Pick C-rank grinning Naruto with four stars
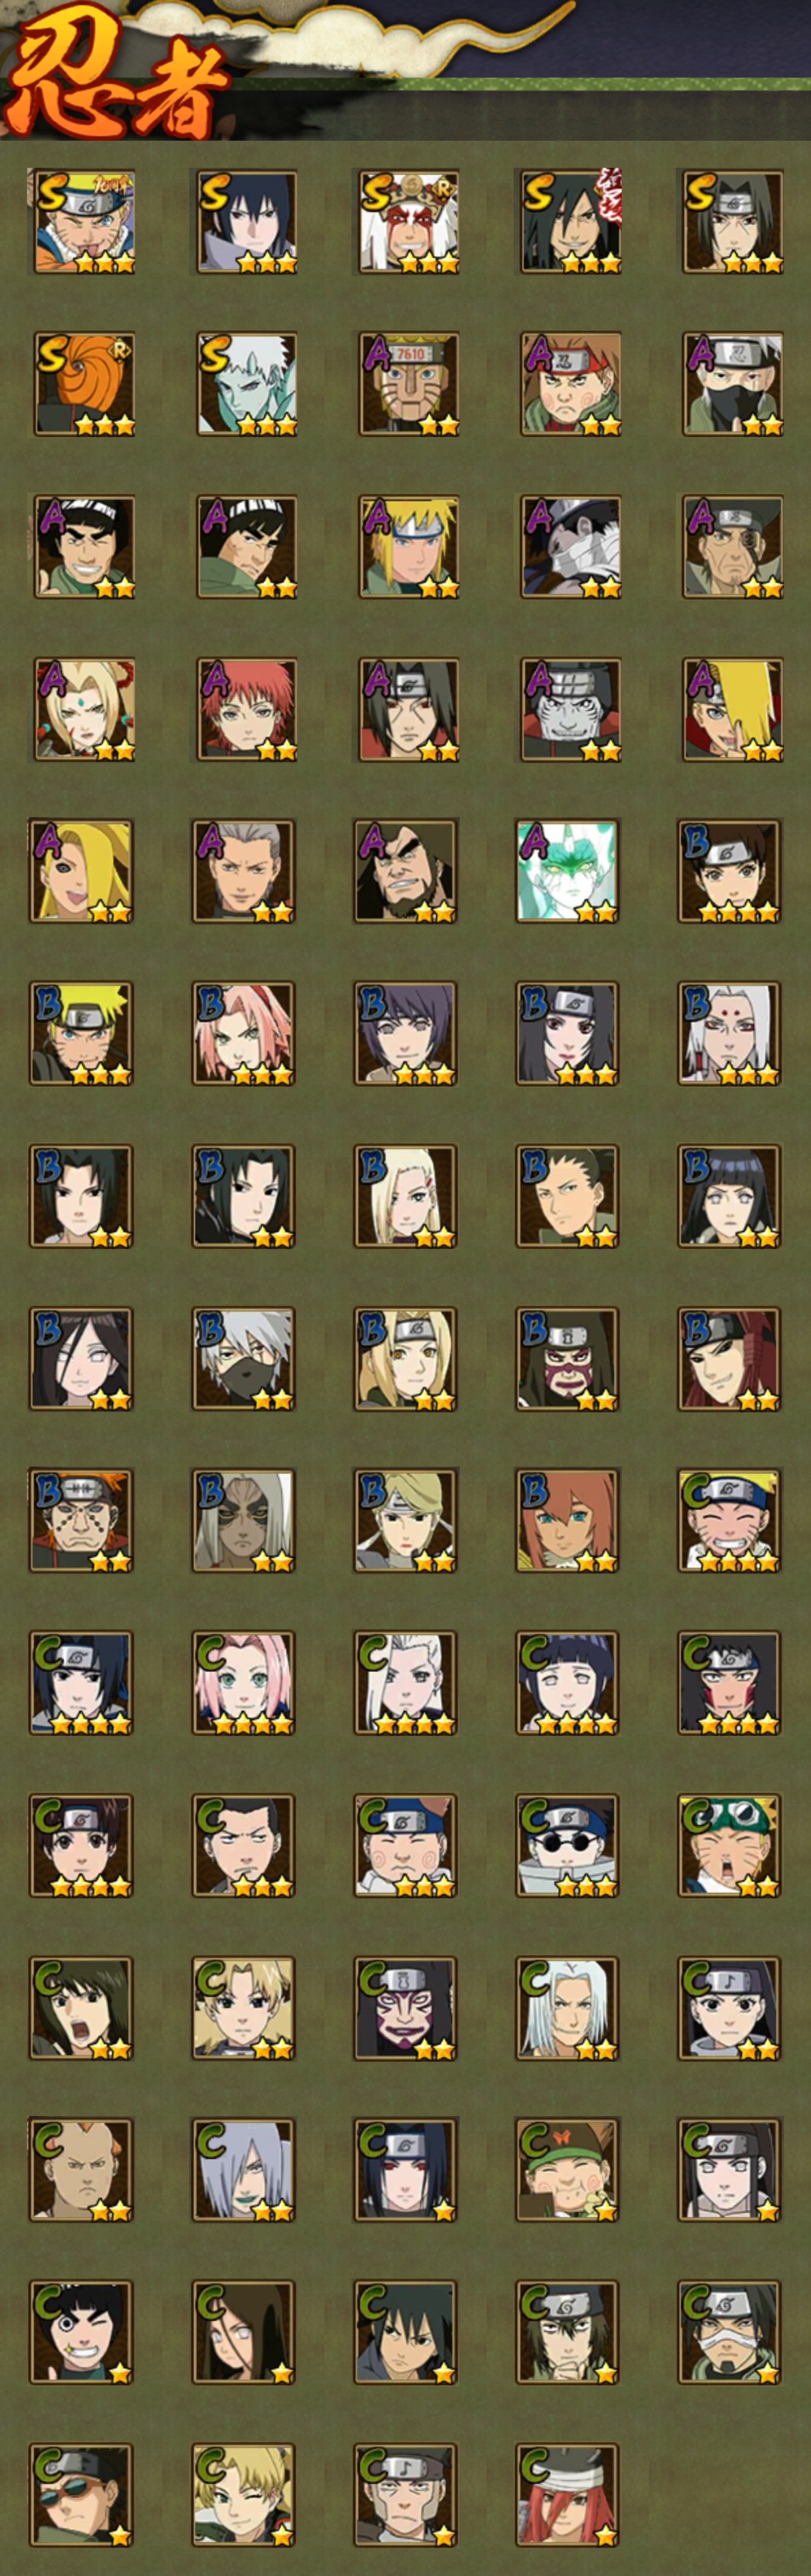This screenshot has width=811, height=2576. click(729, 1520)
